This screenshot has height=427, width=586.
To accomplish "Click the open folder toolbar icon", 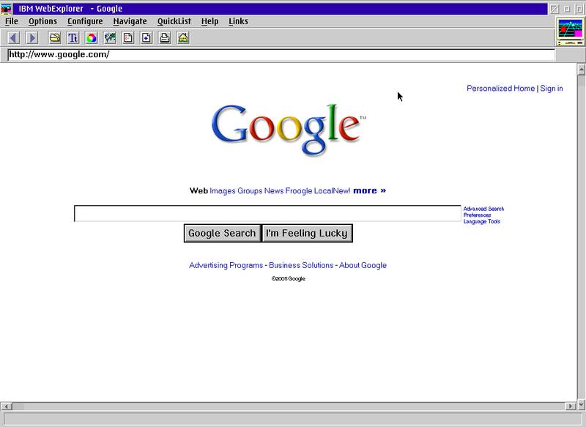I will (55, 38).
